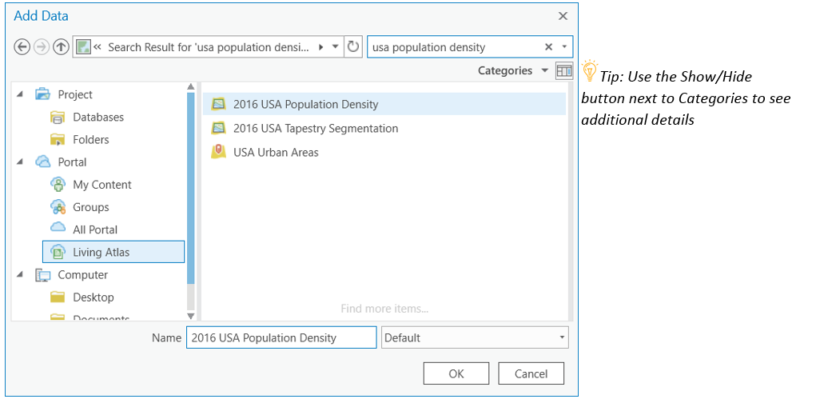Click the greyed Forward arrow button
The height and width of the screenshot is (407, 820).
pyautogui.click(x=42, y=47)
